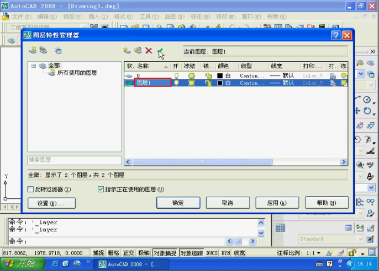Toggle plot printer icon for layer 0

[333, 75]
